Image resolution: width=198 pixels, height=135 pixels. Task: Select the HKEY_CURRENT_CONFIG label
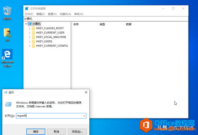click(52, 46)
